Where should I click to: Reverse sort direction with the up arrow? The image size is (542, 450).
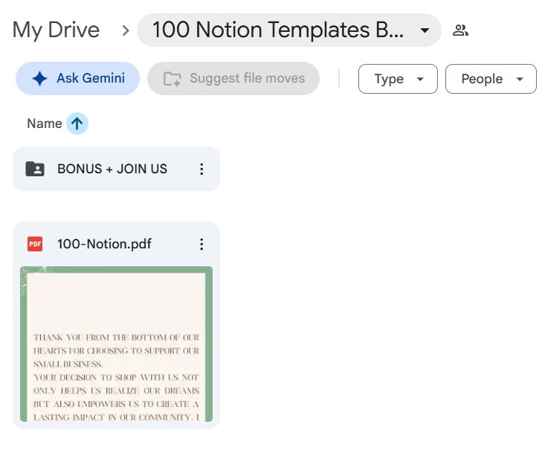point(77,123)
